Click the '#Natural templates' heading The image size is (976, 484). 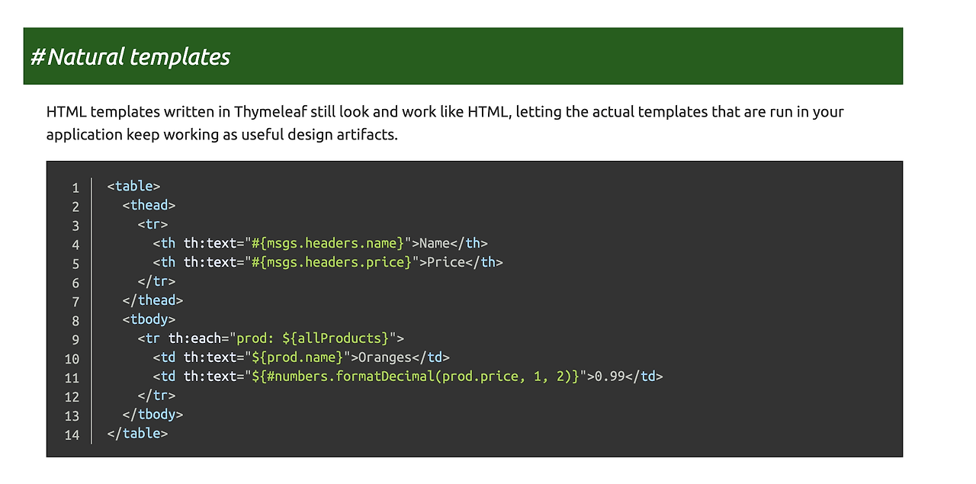[130, 56]
